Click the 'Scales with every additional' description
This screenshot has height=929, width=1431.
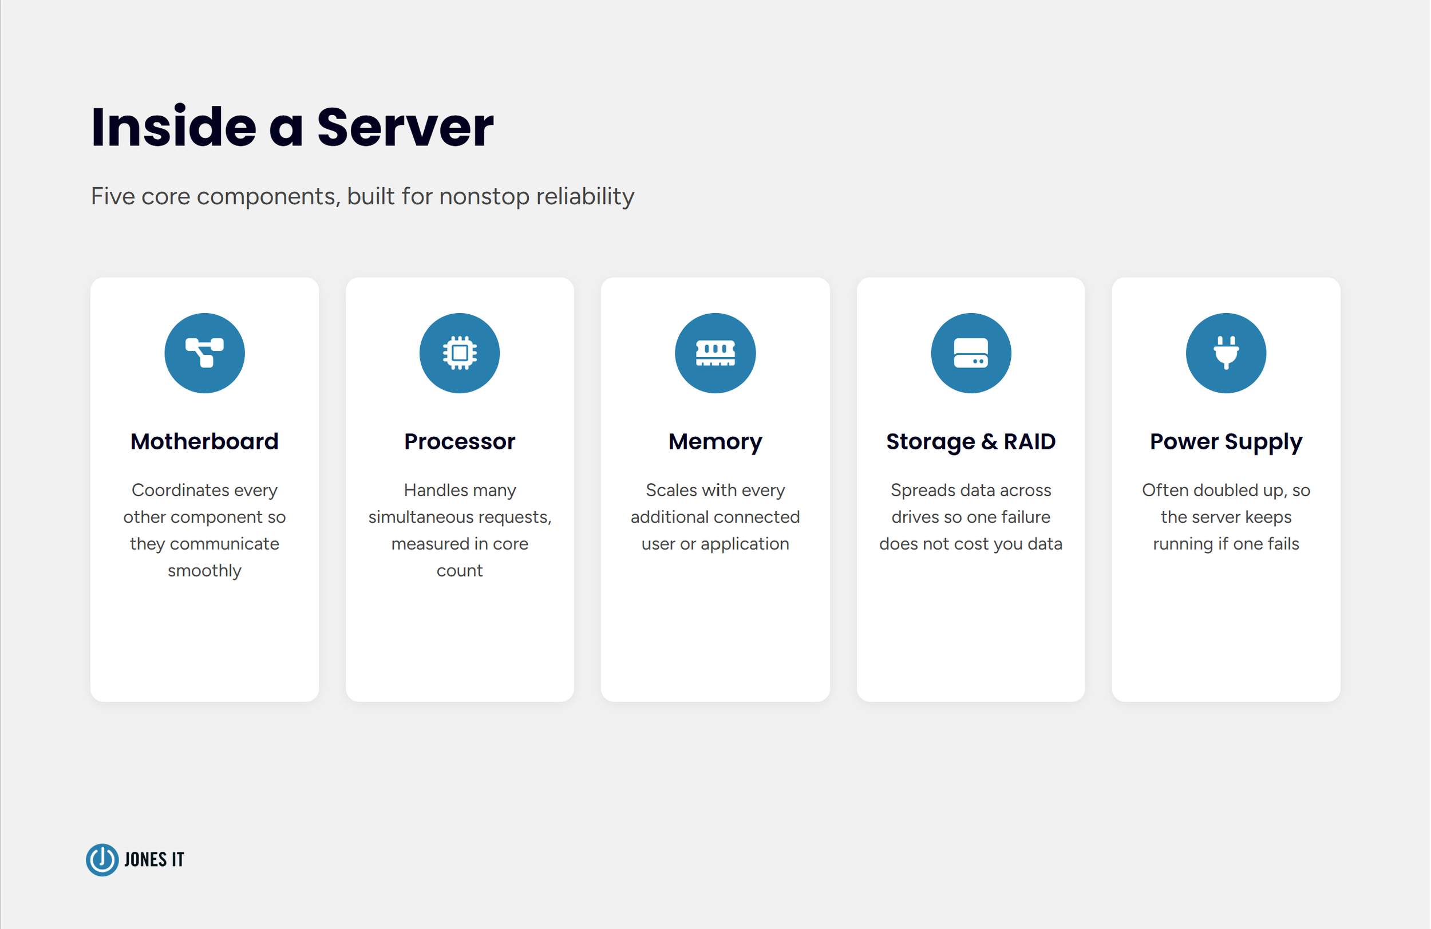[x=715, y=516]
